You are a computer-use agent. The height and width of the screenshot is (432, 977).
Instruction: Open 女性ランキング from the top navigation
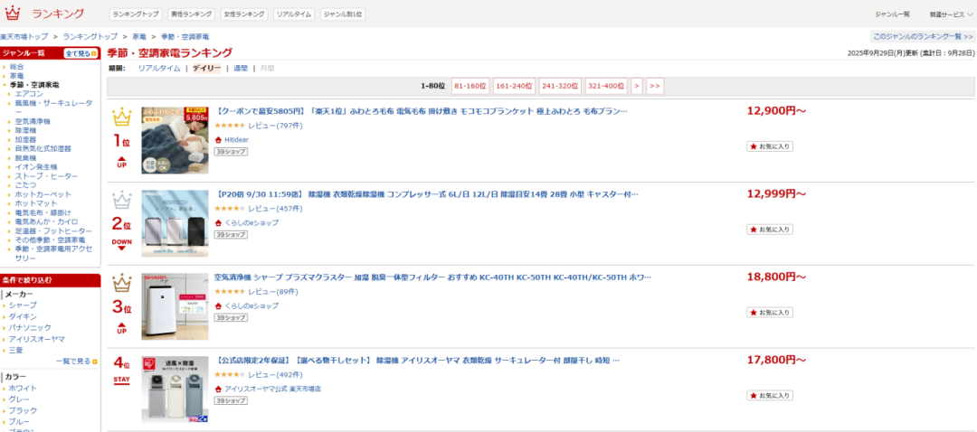(243, 14)
